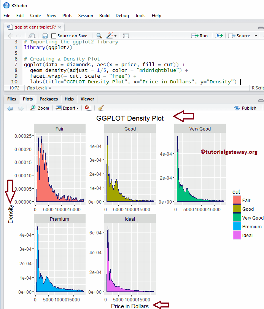Go forward in source navigation
Screen dimensions: 264x309
(19, 36)
